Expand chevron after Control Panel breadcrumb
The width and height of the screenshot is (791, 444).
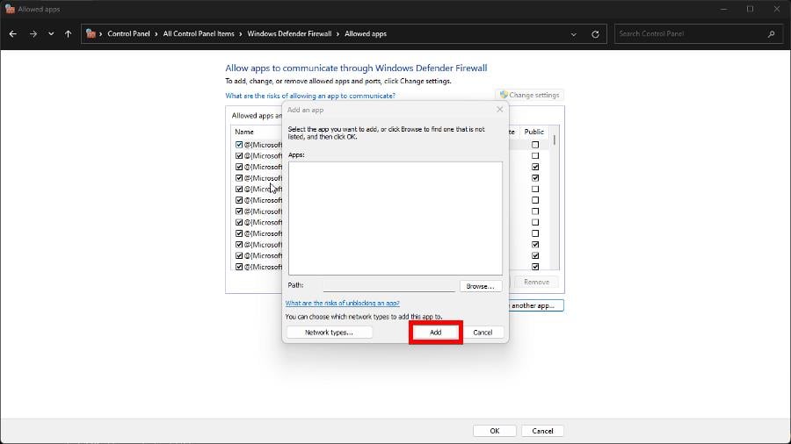pos(156,33)
